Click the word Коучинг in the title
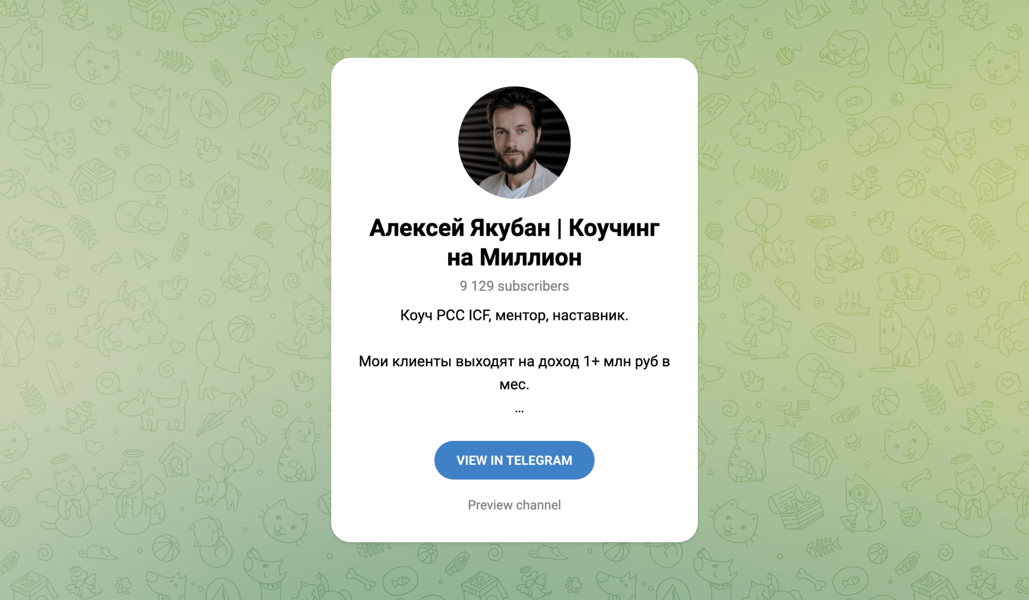 coord(614,228)
